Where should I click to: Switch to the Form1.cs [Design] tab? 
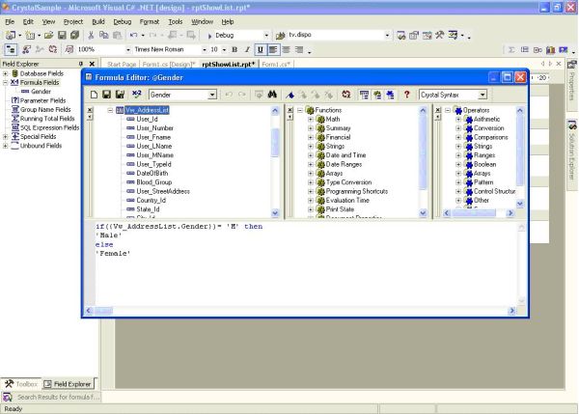click(x=168, y=65)
